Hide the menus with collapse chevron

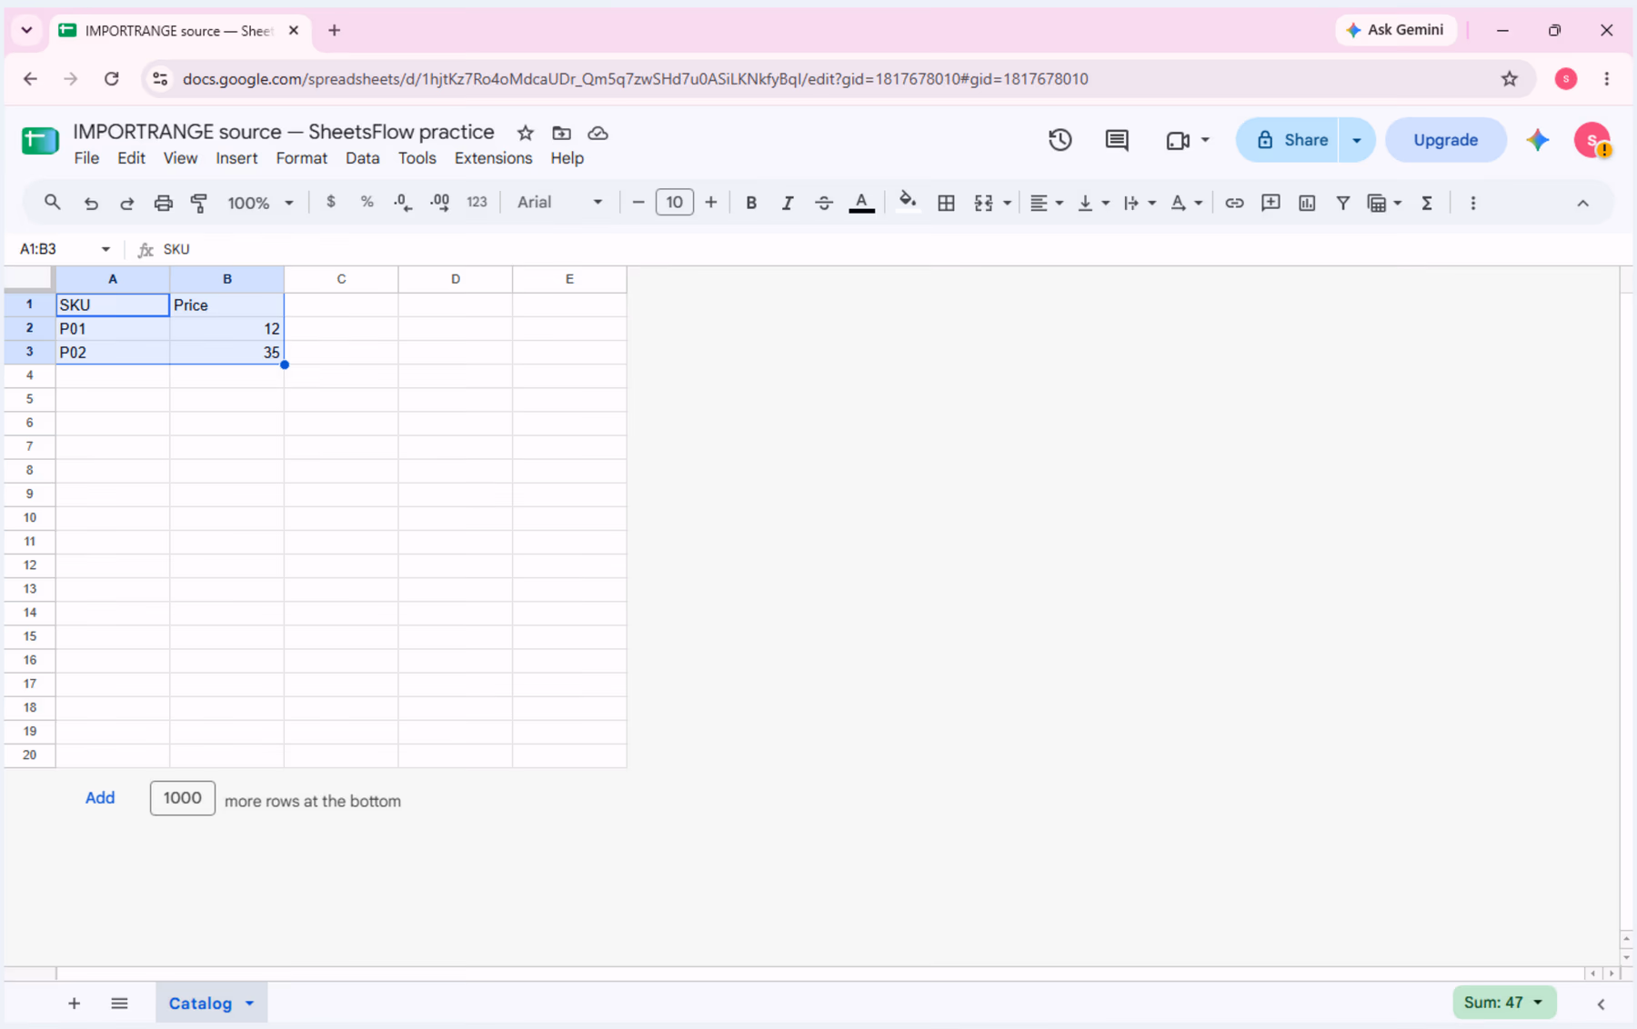(1582, 203)
